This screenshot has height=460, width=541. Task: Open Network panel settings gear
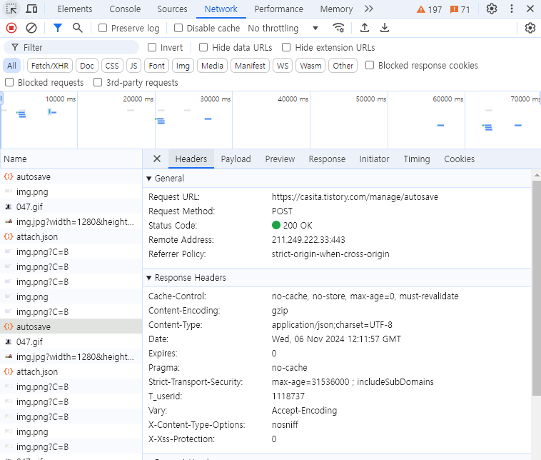click(x=530, y=28)
